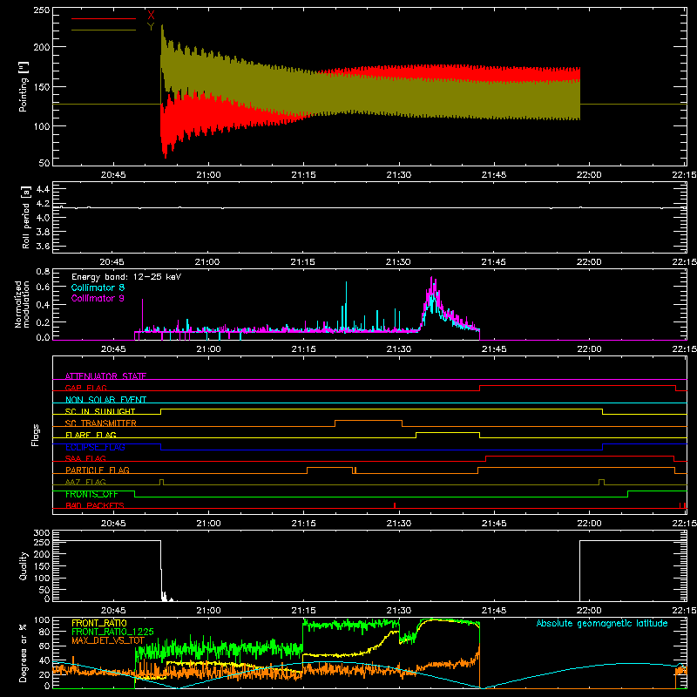Screen dimensions: 697x697
Task: Click the FLARE_FLAG label
Action: point(91,435)
